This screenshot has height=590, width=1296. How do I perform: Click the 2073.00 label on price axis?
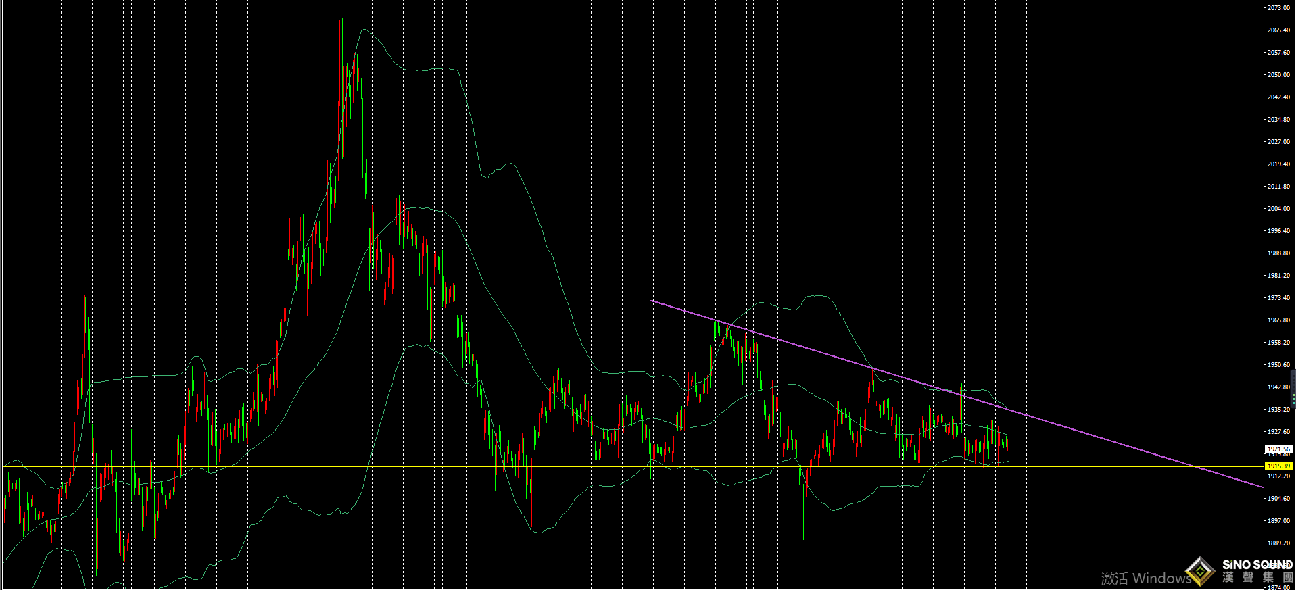click(1278, 8)
